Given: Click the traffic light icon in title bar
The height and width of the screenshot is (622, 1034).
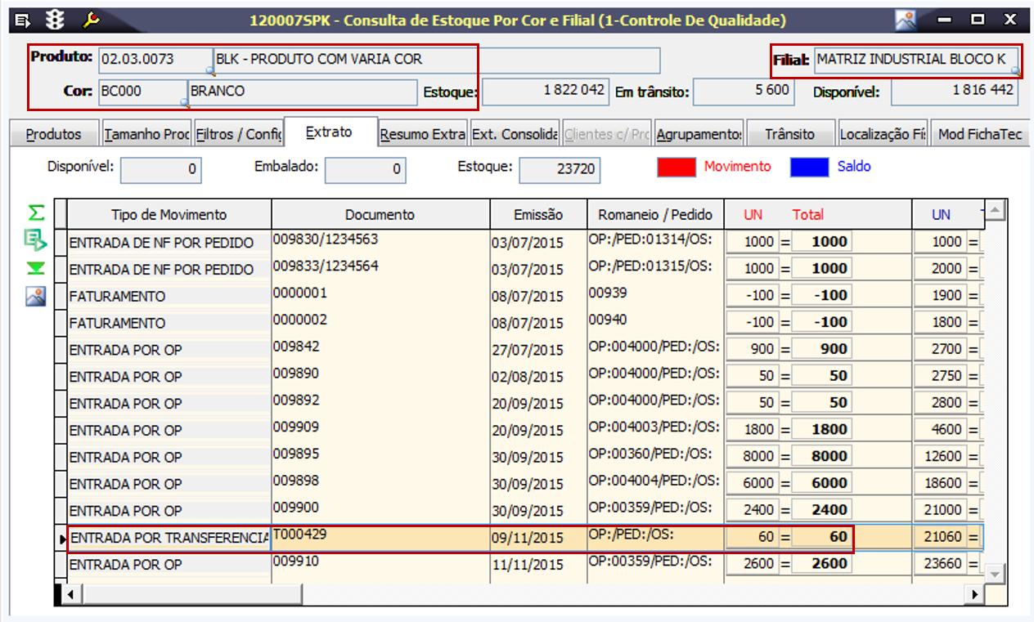Looking at the screenshot, I should click(56, 19).
